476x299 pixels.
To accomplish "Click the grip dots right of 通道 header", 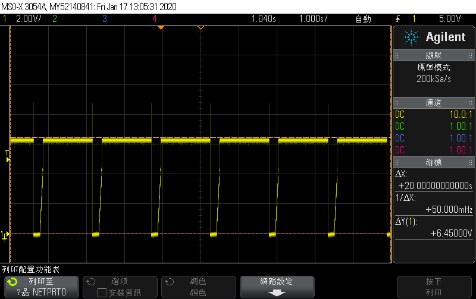I will [x=471, y=103].
